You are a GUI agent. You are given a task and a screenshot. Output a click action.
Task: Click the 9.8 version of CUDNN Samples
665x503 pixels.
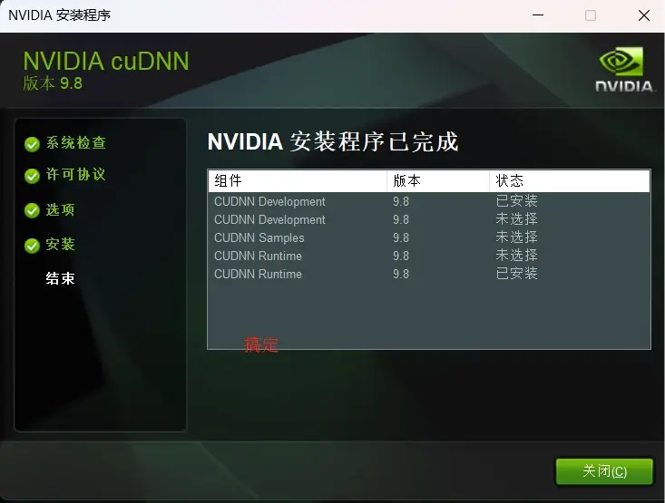click(x=401, y=237)
